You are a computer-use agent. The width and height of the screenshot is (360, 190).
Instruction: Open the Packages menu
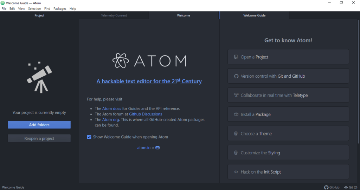(x=60, y=8)
